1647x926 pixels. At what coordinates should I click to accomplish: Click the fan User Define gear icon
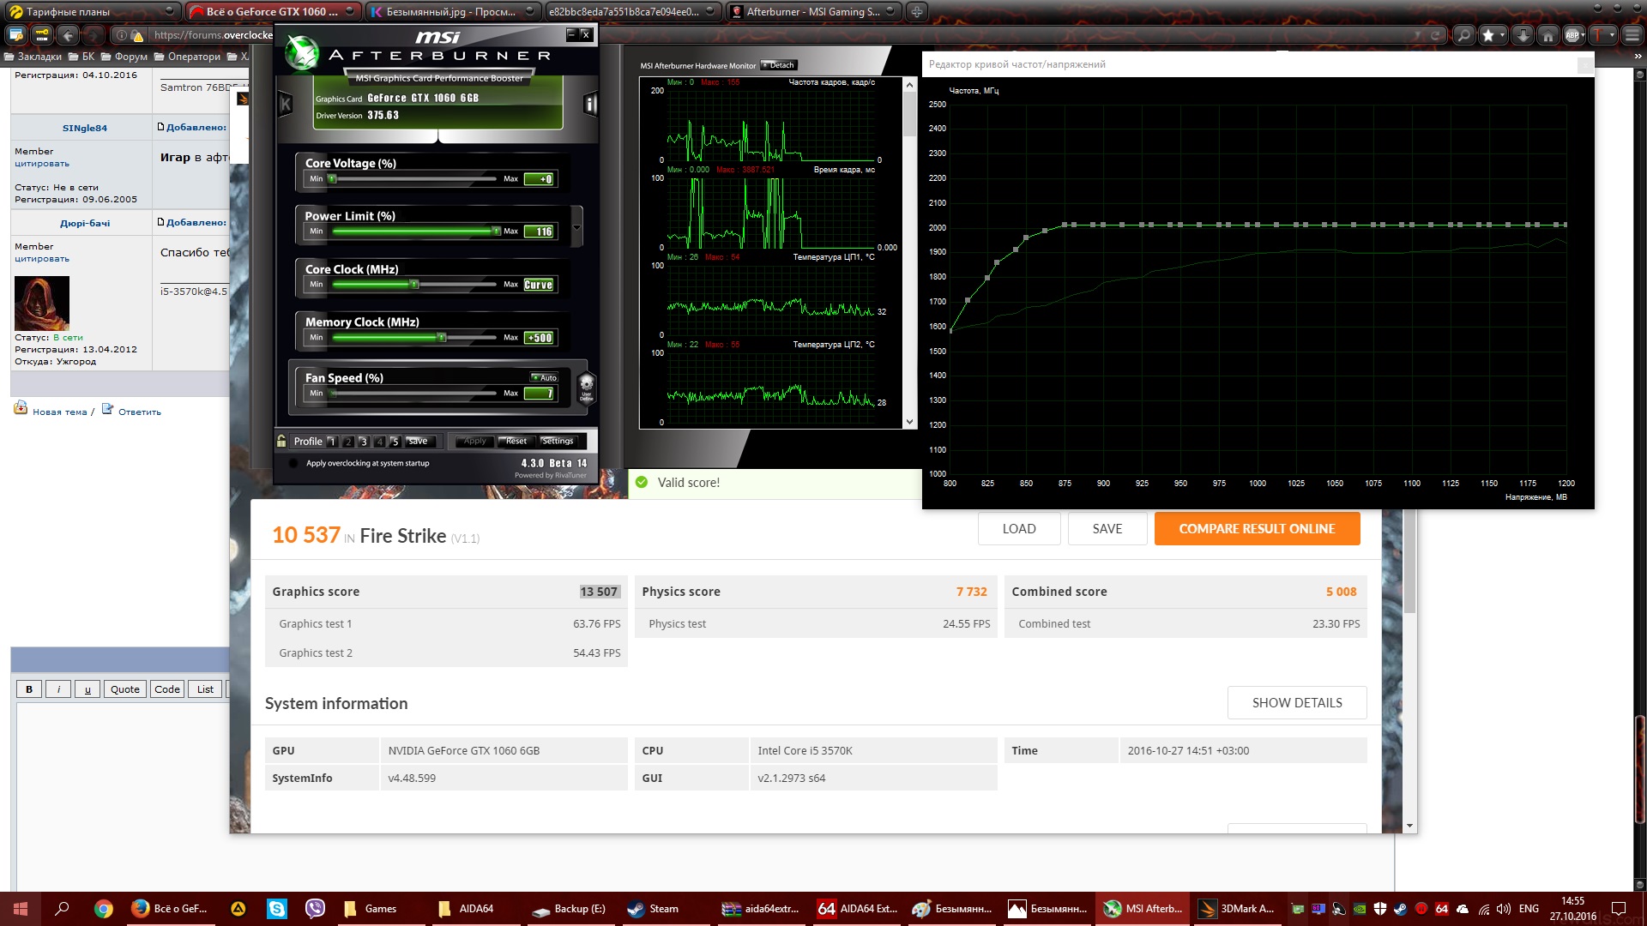587,385
